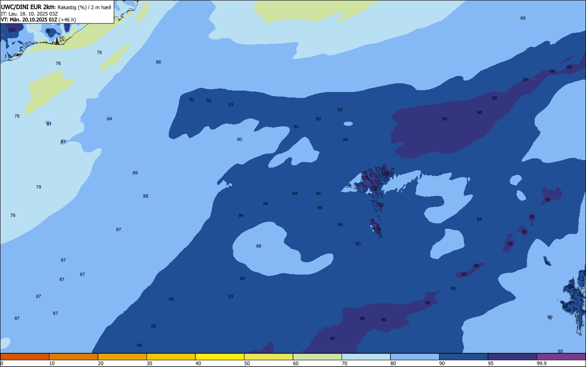Click the 0–10 dark orange legend swatch
Image resolution: width=586 pixels, height=367 pixels.
[25, 356]
